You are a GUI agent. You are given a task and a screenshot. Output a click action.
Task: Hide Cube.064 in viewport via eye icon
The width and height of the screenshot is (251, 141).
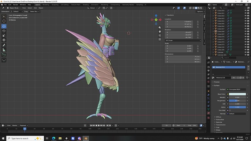tap(246, 21)
